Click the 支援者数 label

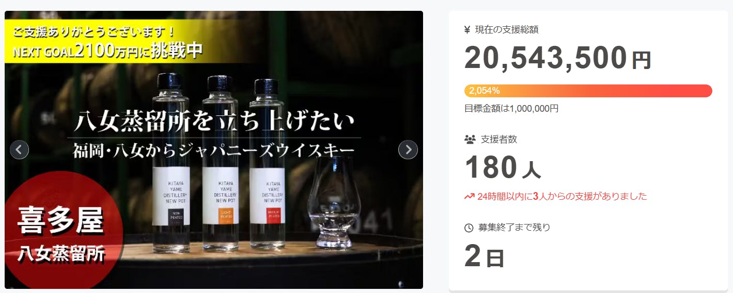(498, 139)
